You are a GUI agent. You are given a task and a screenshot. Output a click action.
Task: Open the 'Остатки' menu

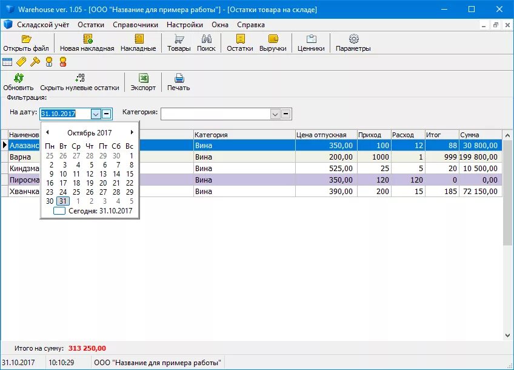point(91,25)
